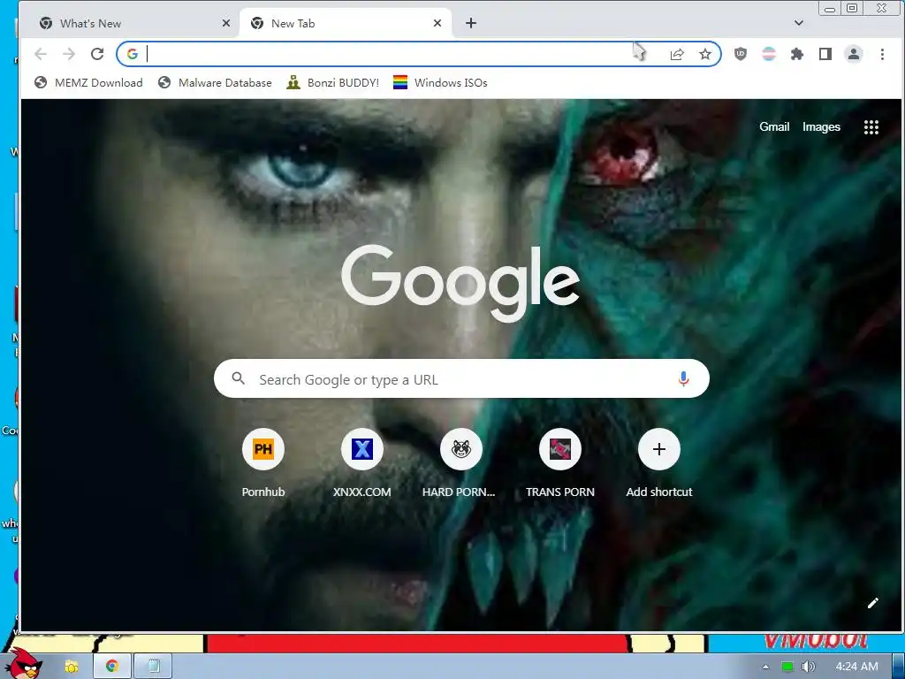The width and height of the screenshot is (905, 679).
Task: Open the MEMZ Download bookmark
Action: click(x=88, y=82)
